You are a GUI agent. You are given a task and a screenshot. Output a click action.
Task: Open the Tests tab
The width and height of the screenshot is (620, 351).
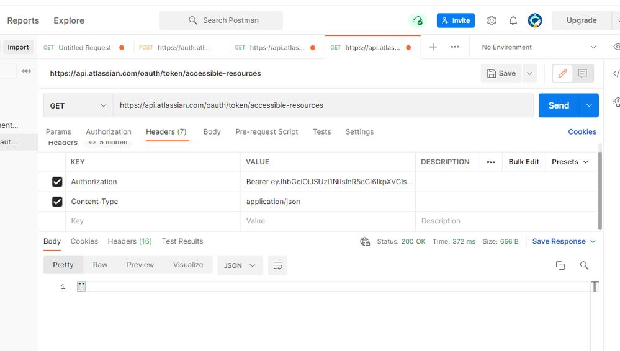(x=322, y=131)
